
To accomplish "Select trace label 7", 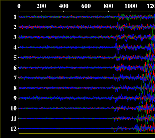I will [x=15, y=78].
